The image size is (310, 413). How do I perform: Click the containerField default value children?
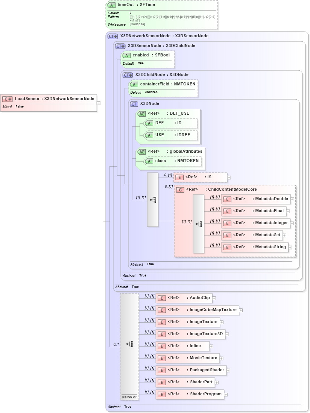point(151,92)
